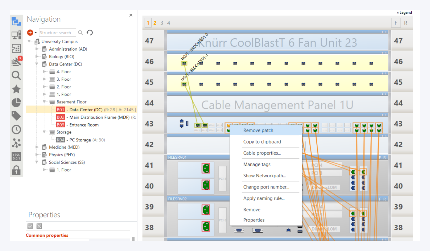The height and width of the screenshot is (251, 430).
Task: Expand the Administration (AD) tree node
Action: [37, 49]
